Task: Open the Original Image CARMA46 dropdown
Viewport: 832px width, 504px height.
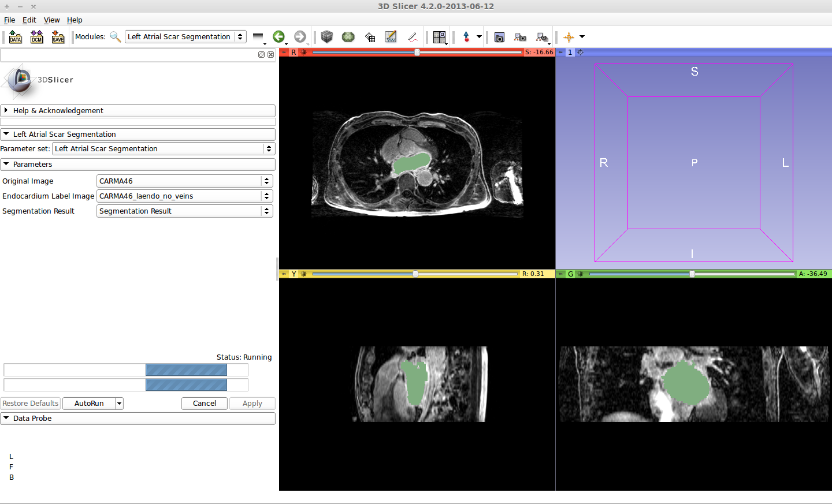Action: (184, 181)
